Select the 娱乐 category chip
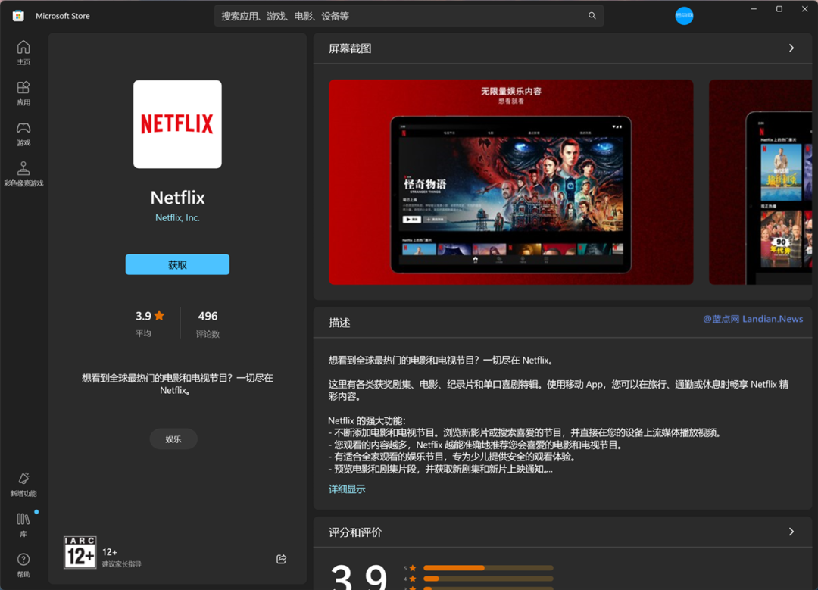818x590 pixels. coord(173,439)
